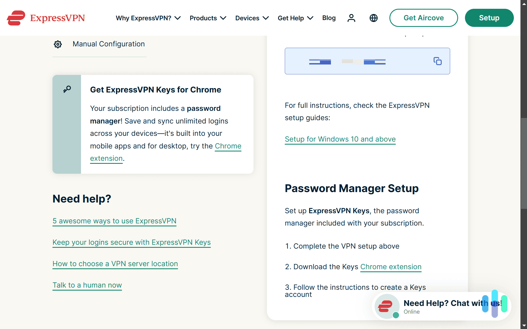The image size is (527, 329).
Task: Select Blog in the navigation bar
Action: [329, 18]
